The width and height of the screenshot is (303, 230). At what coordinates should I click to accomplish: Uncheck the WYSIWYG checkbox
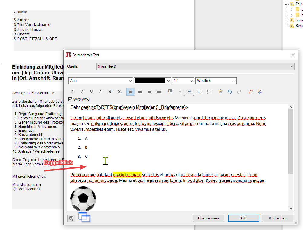pos(70,99)
